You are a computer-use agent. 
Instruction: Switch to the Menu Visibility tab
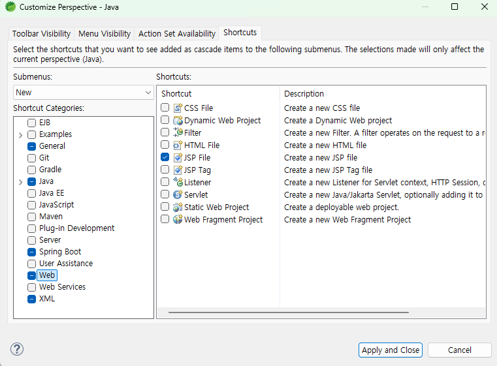click(104, 33)
